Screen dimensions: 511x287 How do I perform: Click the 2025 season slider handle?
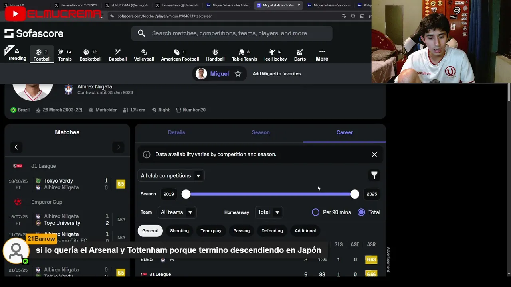coord(355,194)
